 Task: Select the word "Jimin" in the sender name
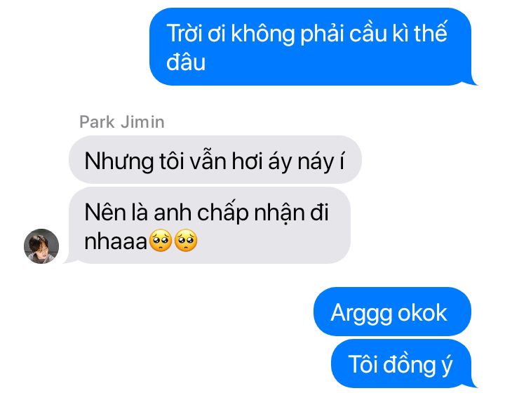point(142,122)
